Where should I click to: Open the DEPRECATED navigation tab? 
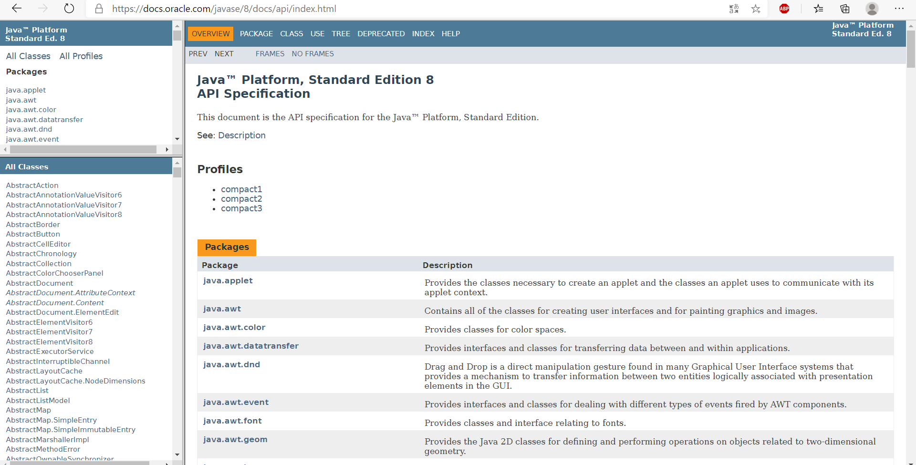point(381,34)
